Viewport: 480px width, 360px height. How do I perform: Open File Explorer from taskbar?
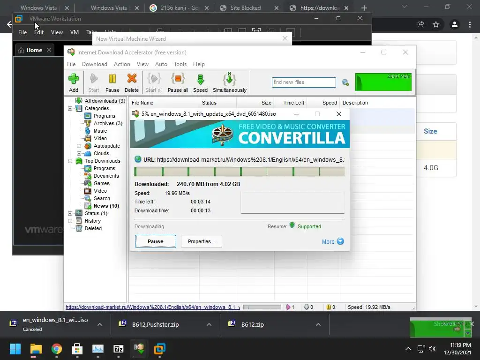pos(36,349)
